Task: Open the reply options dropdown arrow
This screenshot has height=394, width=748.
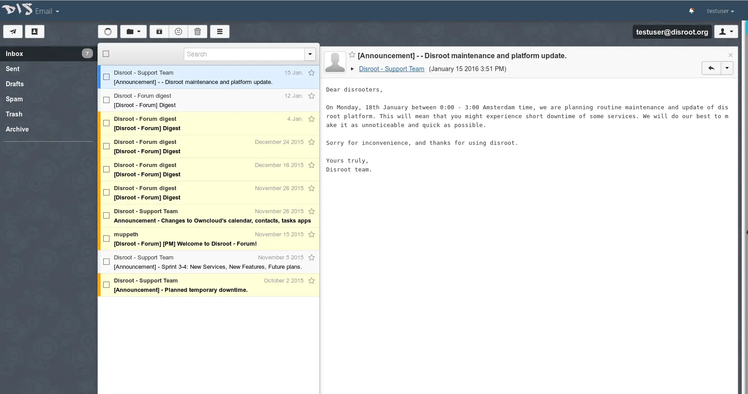Action: [727, 68]
